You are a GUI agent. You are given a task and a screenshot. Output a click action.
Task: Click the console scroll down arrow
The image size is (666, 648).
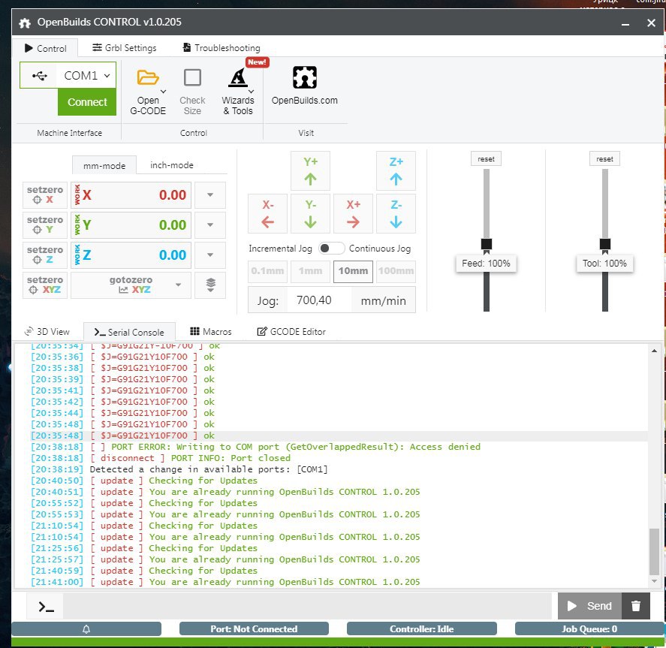point(654,581)
